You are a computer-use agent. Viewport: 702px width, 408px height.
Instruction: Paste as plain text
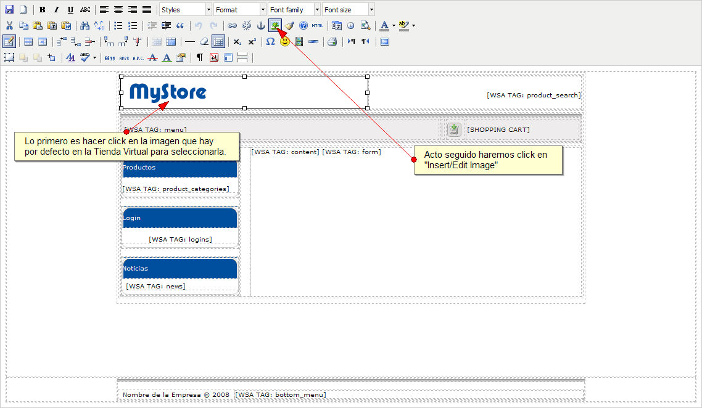pos(52,25)
